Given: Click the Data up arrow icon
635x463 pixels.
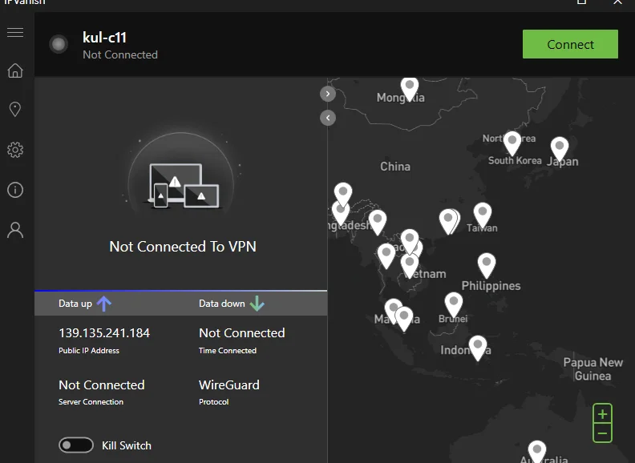Looking at the screenshot, I should (x=104, y=304).
